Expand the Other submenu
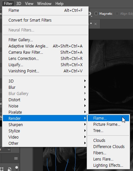133x171 pixels. point(45,143)
